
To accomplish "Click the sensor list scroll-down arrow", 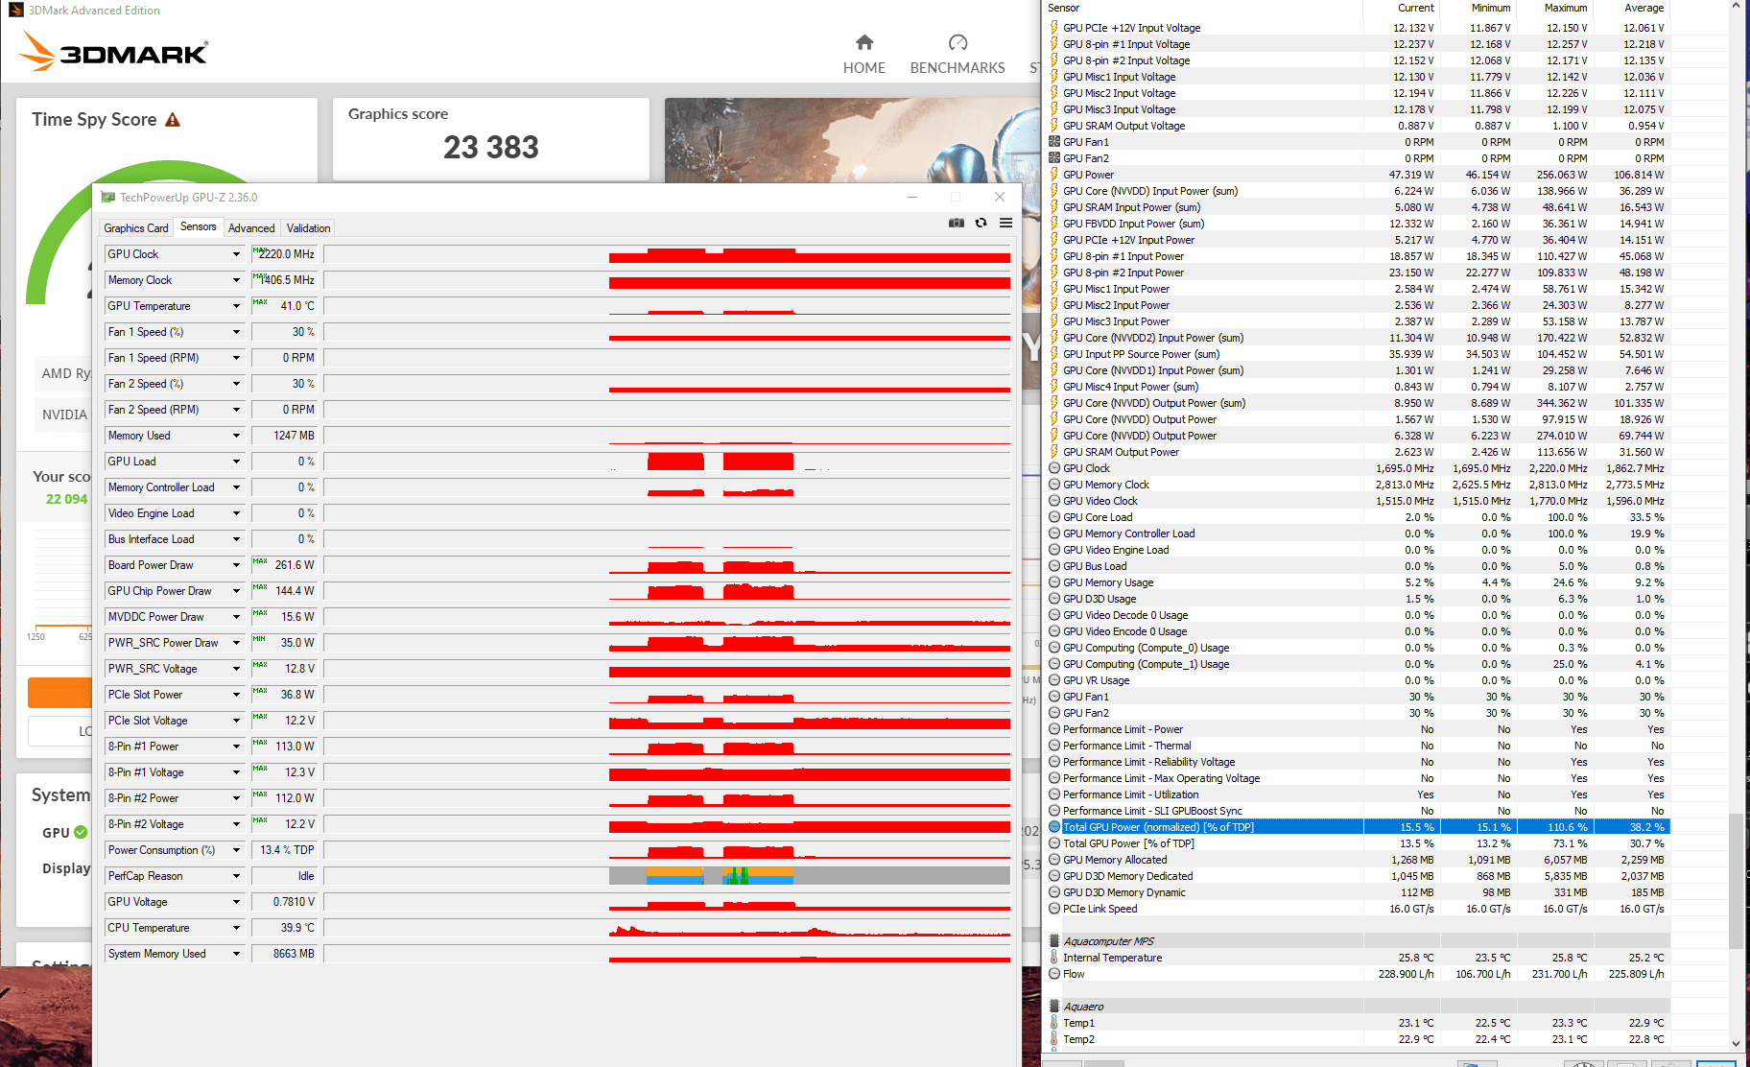I will pyautogui.click(x=1736, y=1043).
